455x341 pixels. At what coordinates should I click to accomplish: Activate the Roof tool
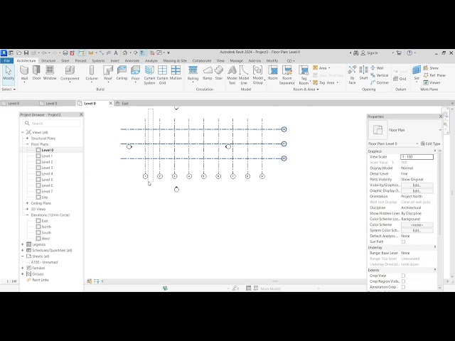(x=108, y=73)
